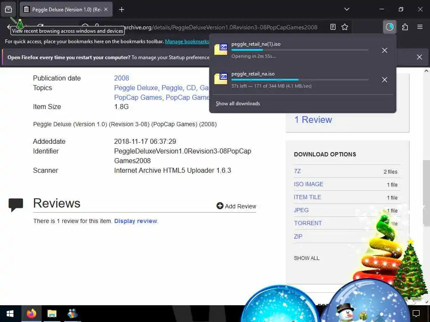This screenshot has height=322, width=430.
Task: Click the Firefox taskbar icon
Action: (31, 314)
